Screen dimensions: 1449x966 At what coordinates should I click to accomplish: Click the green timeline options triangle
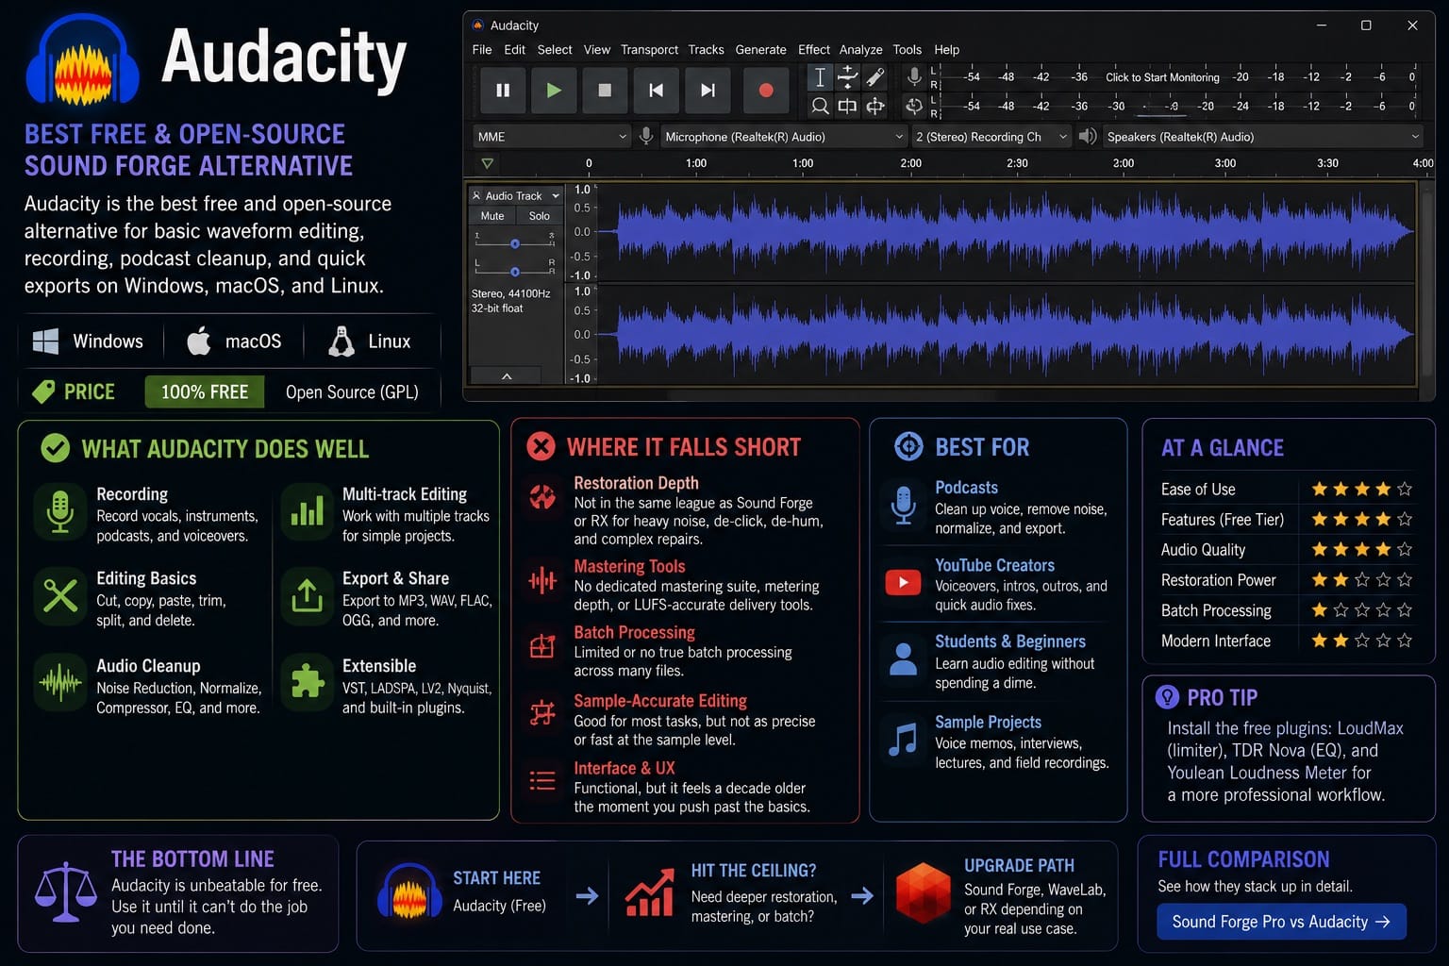pyautogui.click(x=488, y=164)
